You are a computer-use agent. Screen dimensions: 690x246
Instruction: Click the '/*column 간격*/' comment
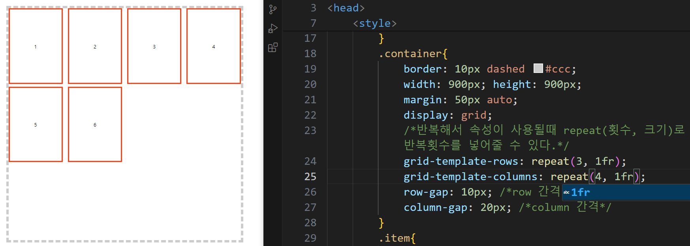pyautogui.click(x=565, y=207)
